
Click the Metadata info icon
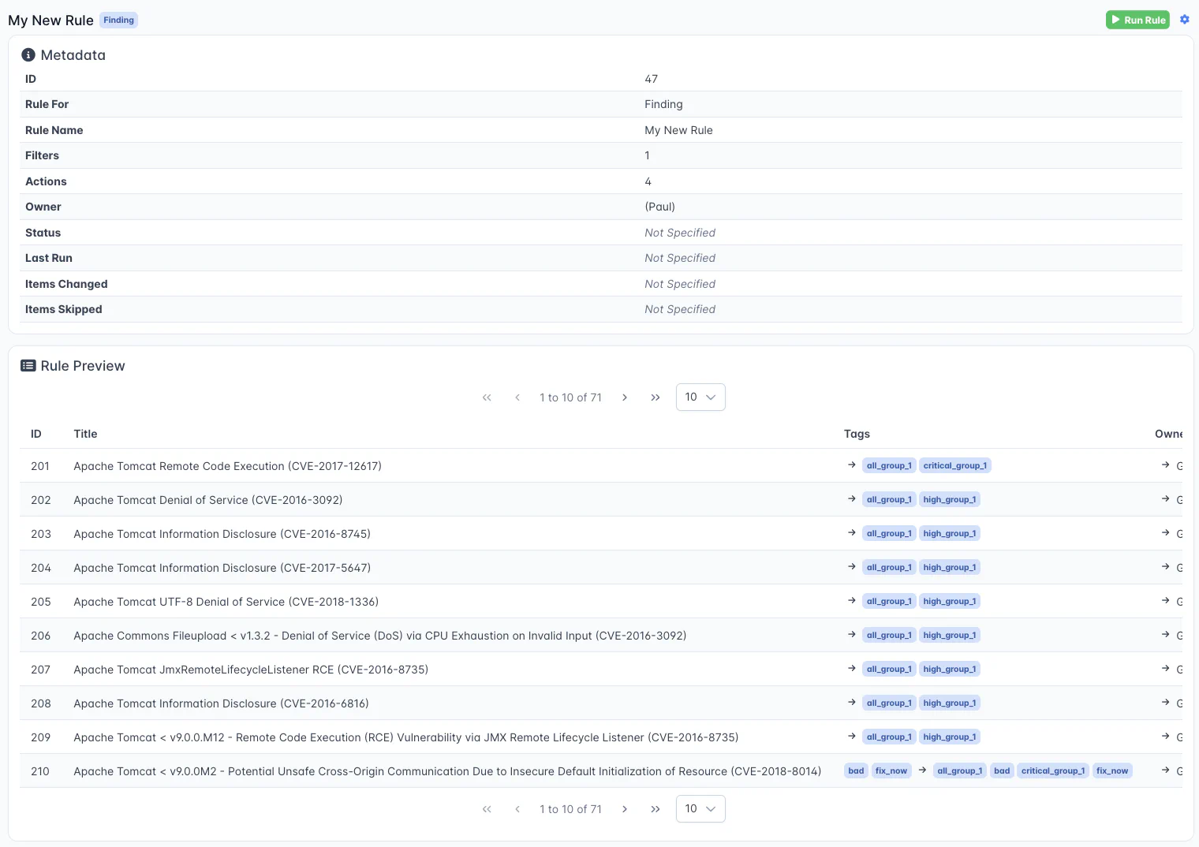coord(28,55)
